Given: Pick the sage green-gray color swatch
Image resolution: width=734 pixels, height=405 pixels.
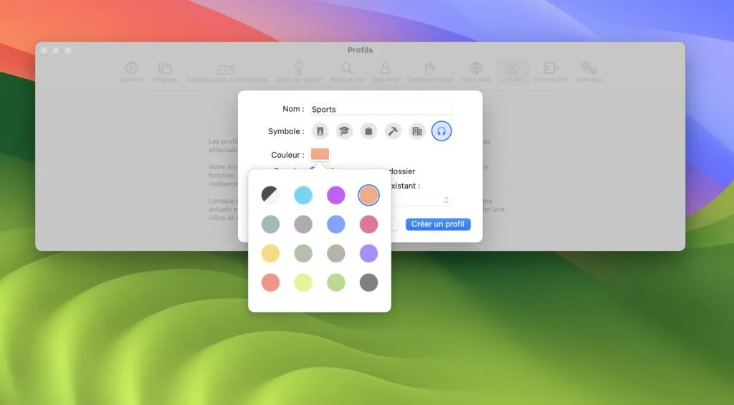Looking at the screenshot, I should [x=303, y=253].
